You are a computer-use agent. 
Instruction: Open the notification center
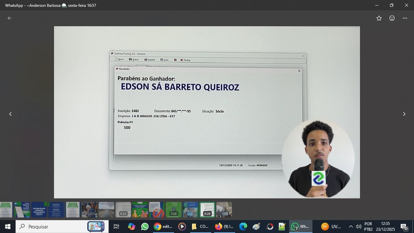point(404,227)
